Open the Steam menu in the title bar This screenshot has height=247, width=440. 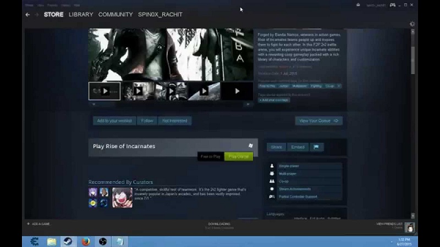pos(29,5)
